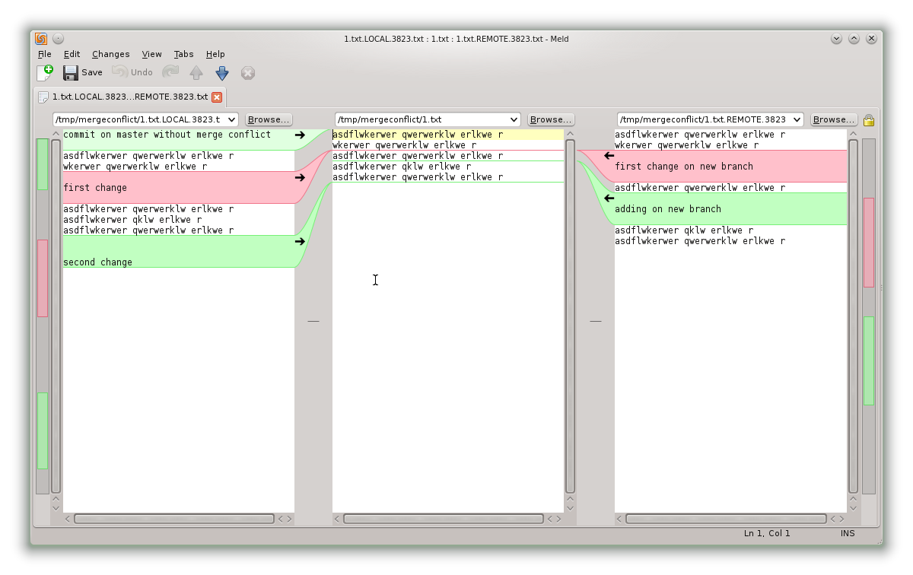Click the redo arrow icon
This screenshot has height=575, width=913.
pyautogui.click(x=170, y=72)
